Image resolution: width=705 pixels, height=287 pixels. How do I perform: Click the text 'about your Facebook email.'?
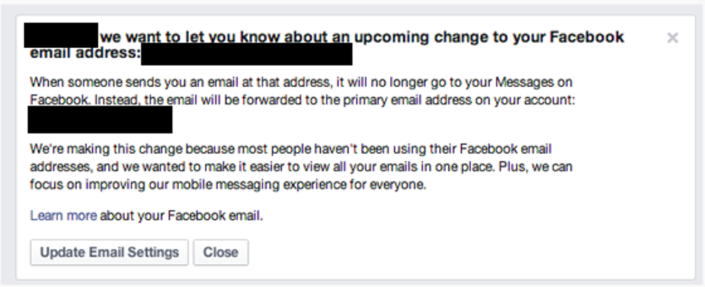pyautogui.click(x=181, y=216)
